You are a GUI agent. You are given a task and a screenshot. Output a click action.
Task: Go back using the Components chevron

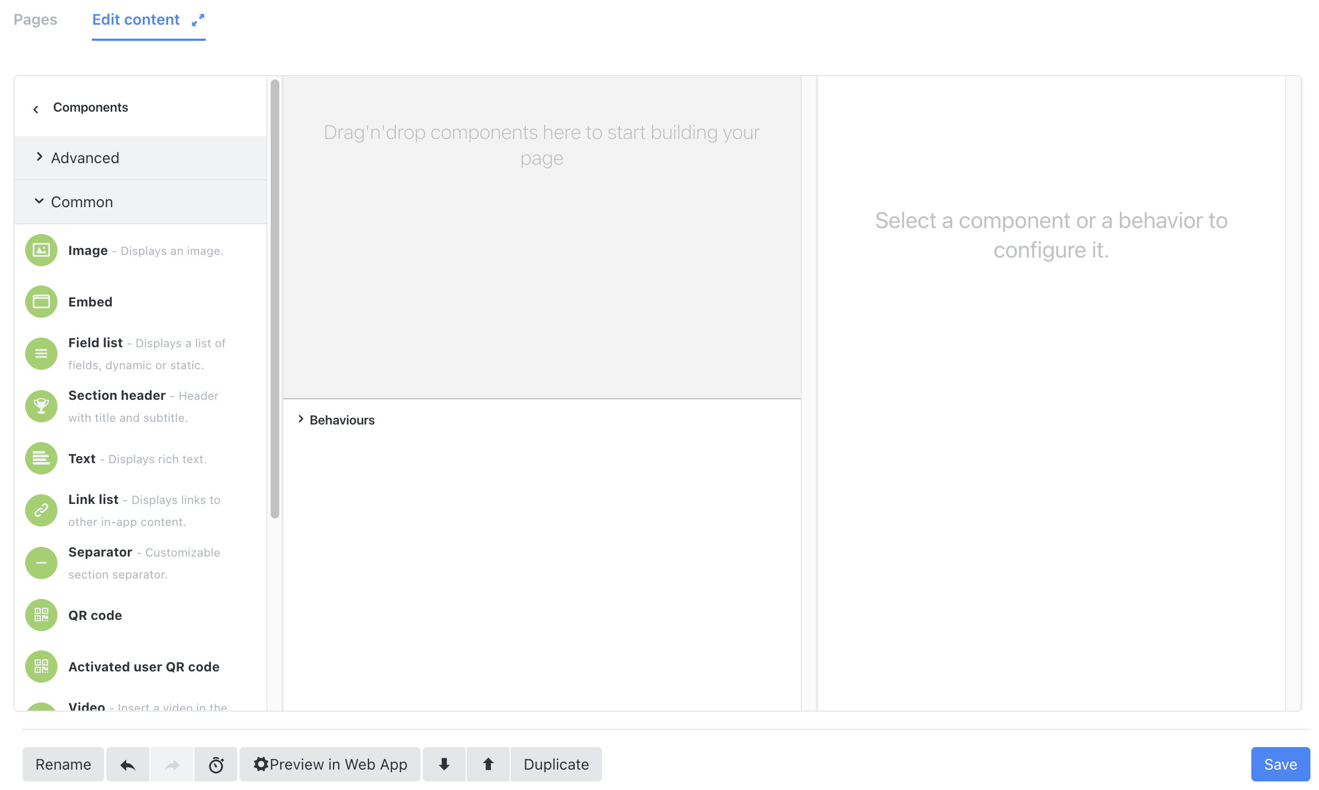pyautogui.click(x=35, y=109)
